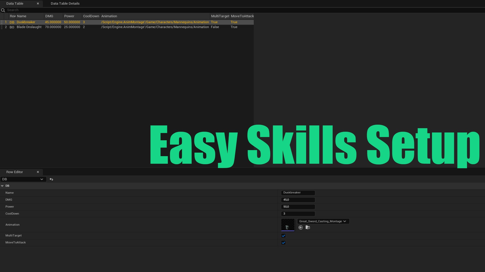Switch to the Data Table Details tab
485x272 pixels.
tap(65, 4)
